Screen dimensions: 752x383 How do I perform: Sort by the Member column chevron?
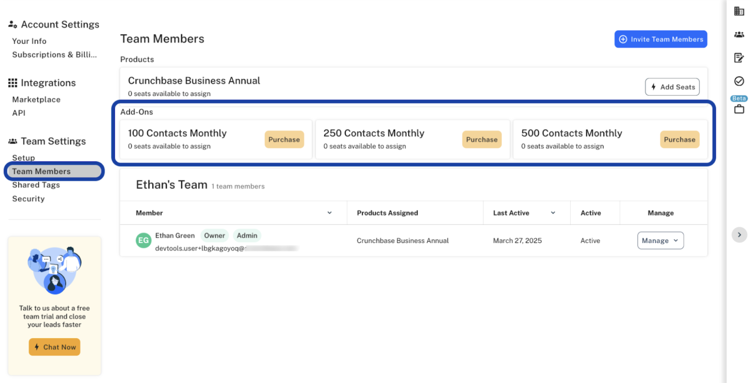click(x=329, y=213)
